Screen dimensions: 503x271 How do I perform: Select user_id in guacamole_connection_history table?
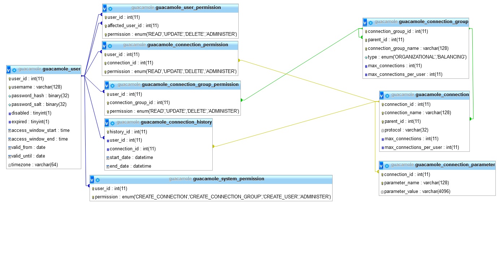(x=159, y=140)
